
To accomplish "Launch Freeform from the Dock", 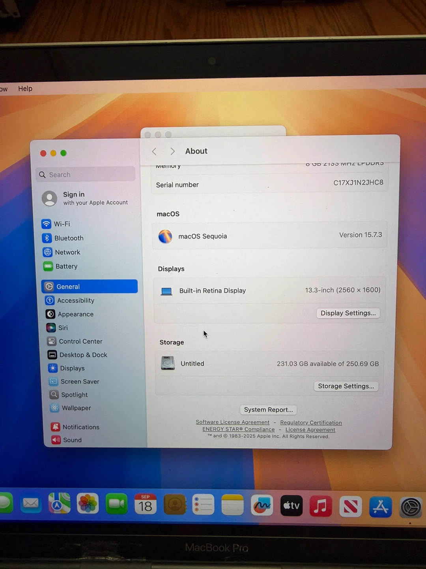I will pyautogui.click(x=262, y=505).
